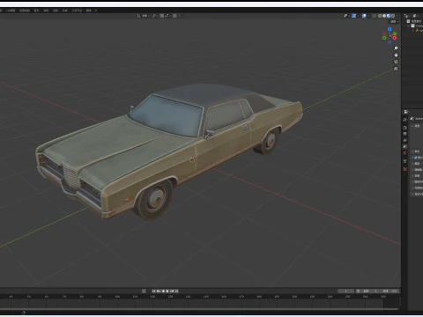Toggle auto keying record button
This screenshot has width=423, height=317.
coord(144,291)
